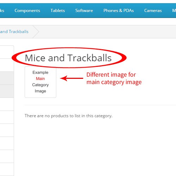Select the lower highlighted gray sidebar row
This screenshot has width=176, height=176.
(7, 91)
